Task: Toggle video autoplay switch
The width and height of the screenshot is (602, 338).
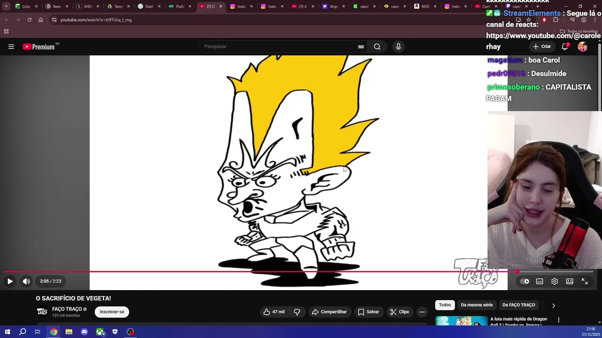Action: click(524, 281)
